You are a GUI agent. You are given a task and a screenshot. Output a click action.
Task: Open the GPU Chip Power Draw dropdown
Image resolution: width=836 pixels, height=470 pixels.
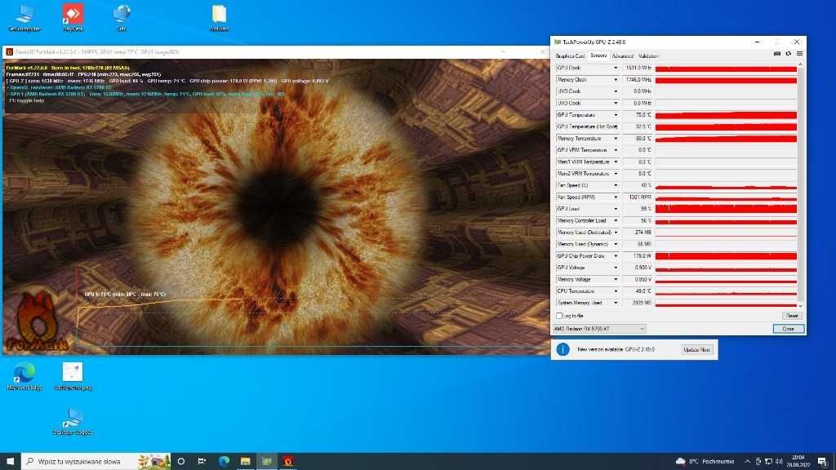616,255
